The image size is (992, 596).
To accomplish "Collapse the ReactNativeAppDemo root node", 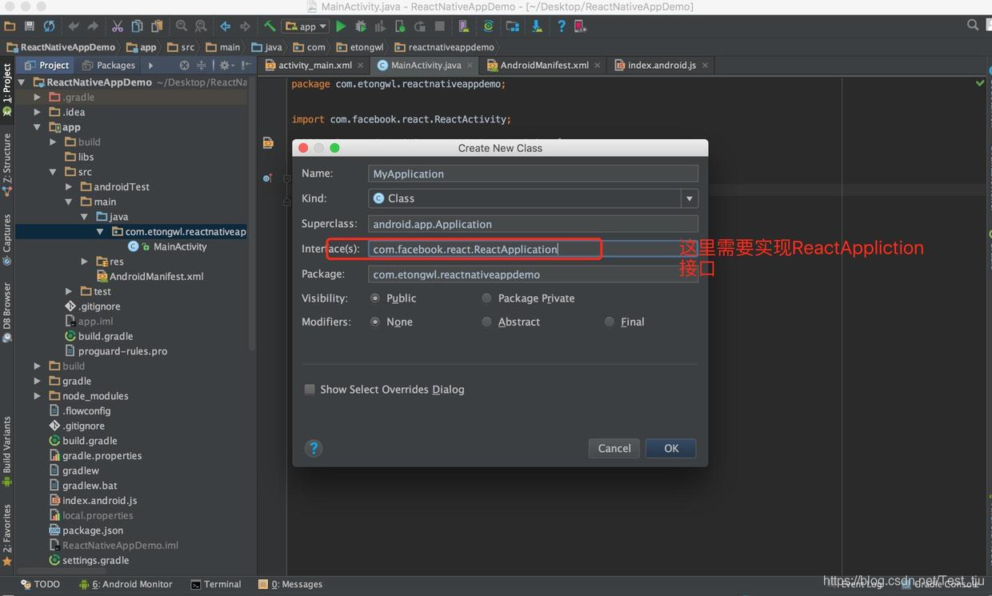I will click(x=22, y=82).
